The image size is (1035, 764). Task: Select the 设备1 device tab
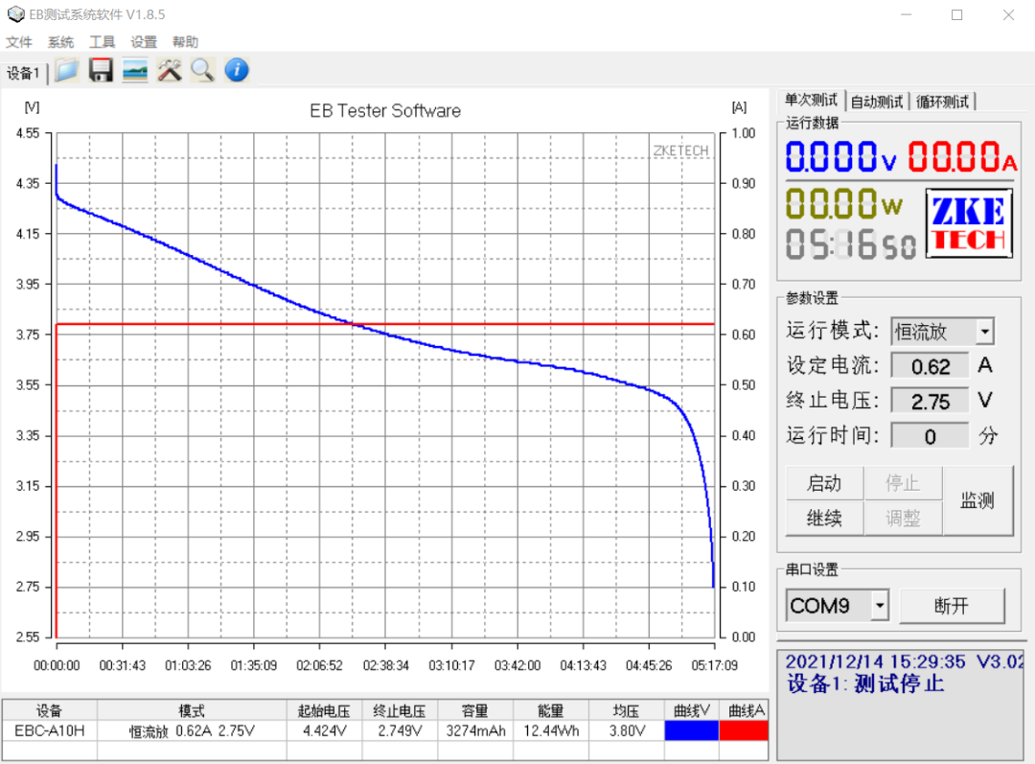pyautogui.click(x=23, y=73)
